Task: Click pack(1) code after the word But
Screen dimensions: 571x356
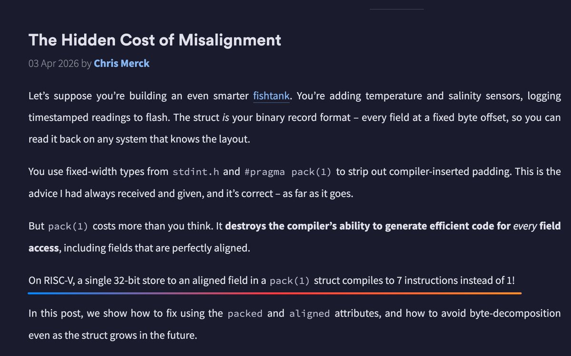Action: 68,227
